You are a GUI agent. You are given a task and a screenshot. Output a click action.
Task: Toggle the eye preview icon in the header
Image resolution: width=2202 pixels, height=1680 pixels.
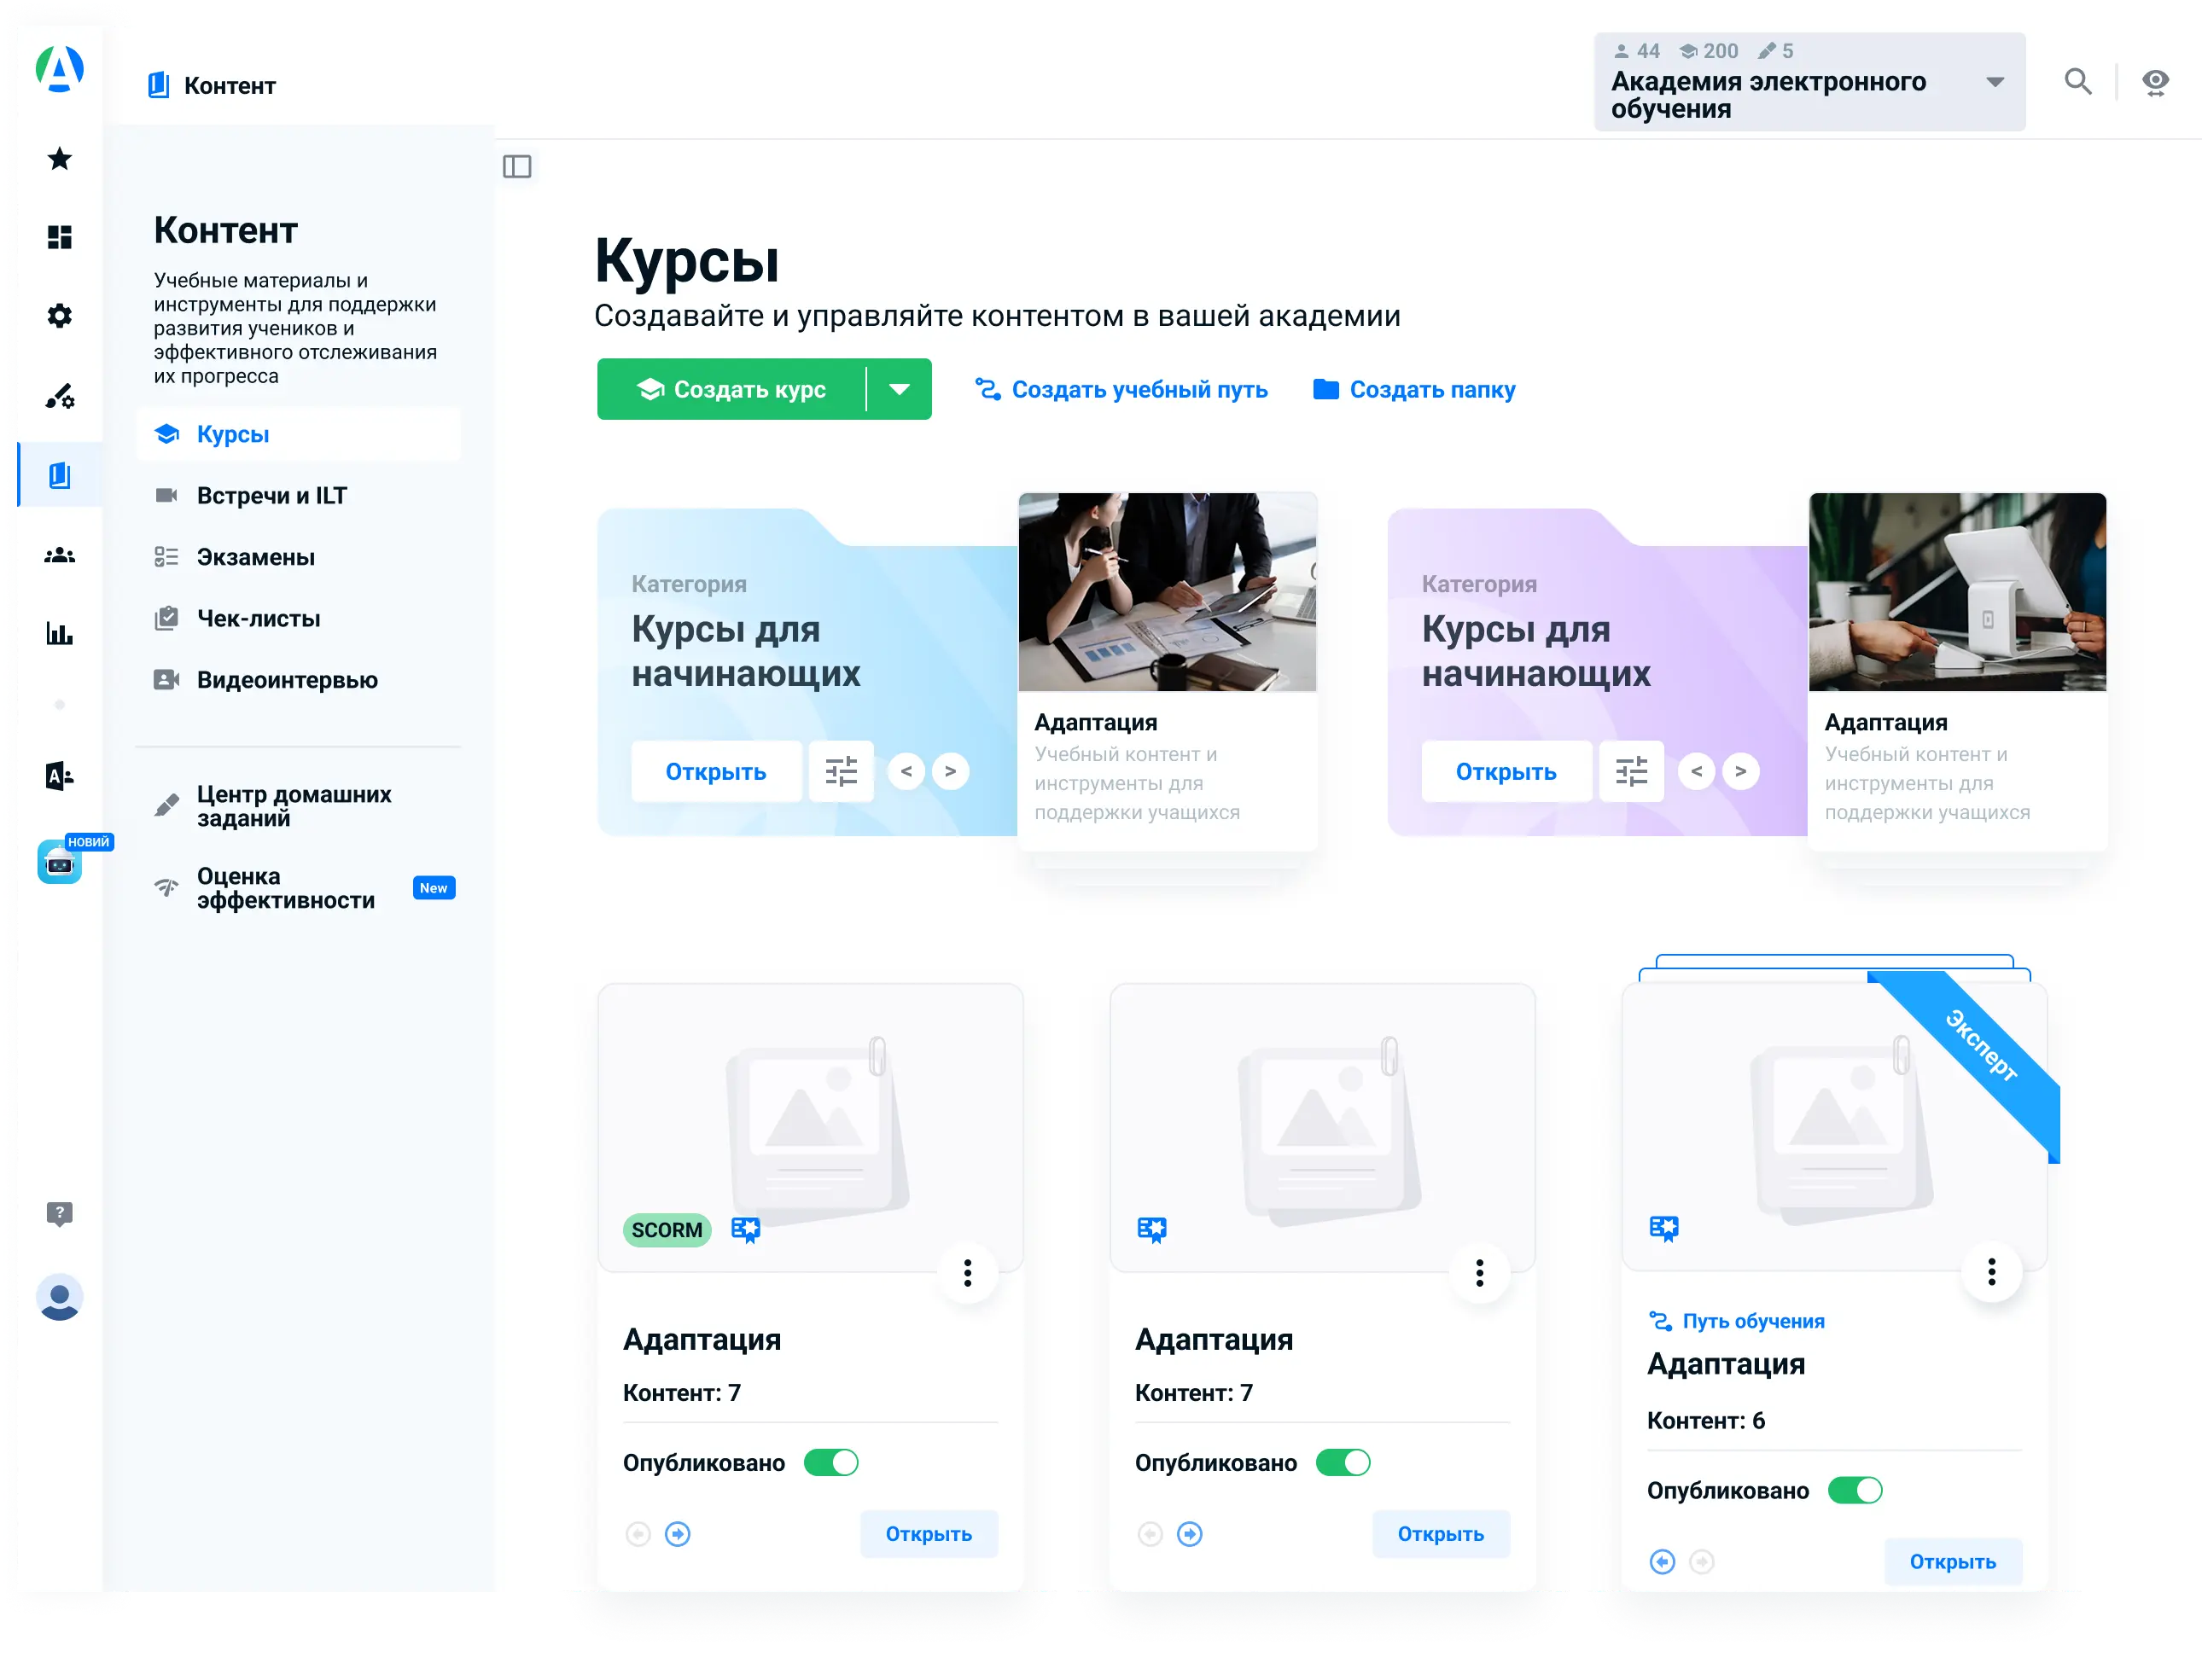coord(2156,82)
